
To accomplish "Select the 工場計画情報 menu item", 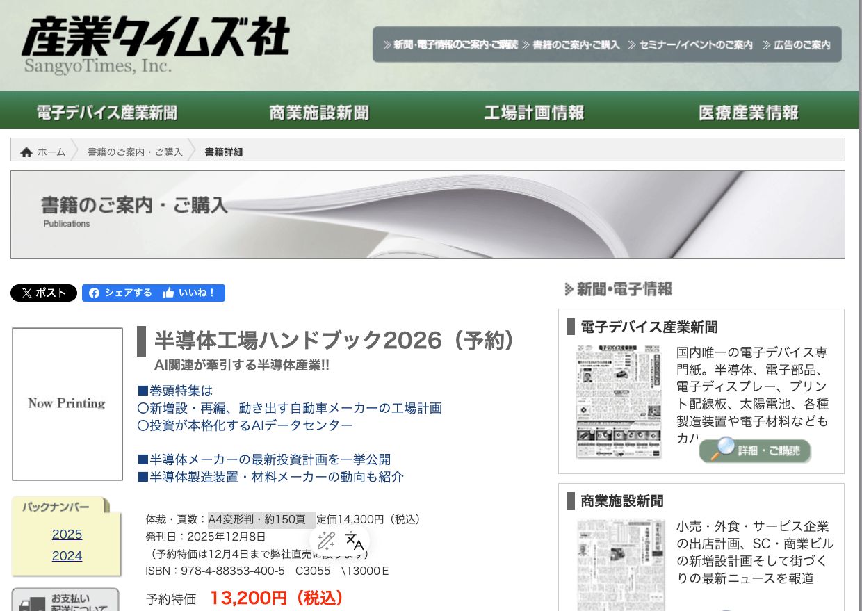I will click(x=535, y=111).
